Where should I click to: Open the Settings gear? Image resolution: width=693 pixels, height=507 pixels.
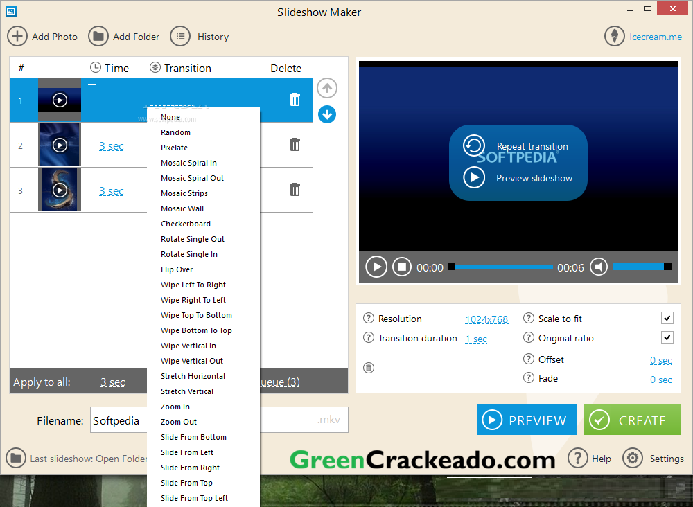[x=632, y=458]
